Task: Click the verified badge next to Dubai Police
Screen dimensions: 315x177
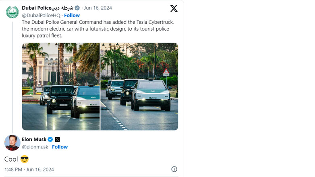Action: point(77,8)
